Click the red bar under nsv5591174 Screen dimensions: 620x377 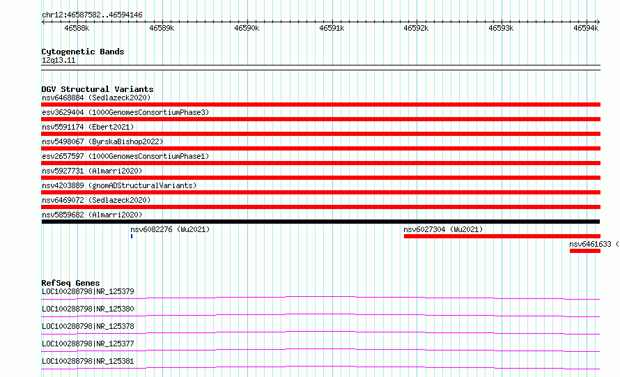320,134
